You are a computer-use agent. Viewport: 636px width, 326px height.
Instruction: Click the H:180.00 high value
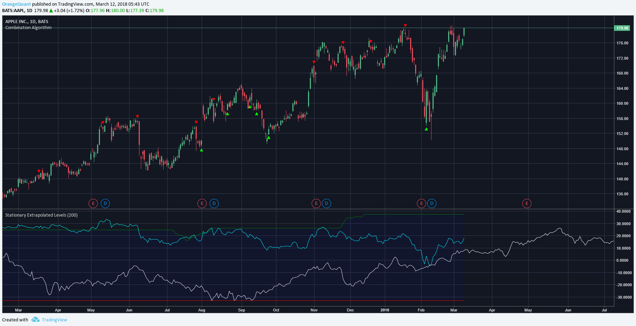point(116,11)
